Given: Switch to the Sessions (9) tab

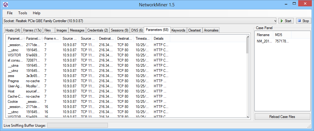Looking at the screenshot, I should tap(119, 30).
